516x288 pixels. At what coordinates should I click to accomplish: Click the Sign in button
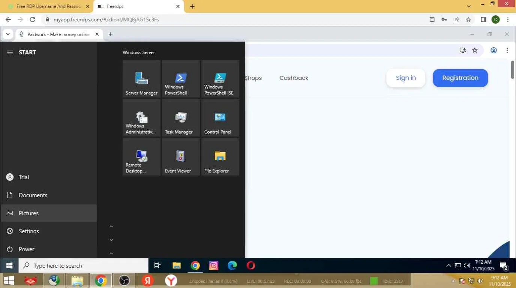[x=406, y=78]
